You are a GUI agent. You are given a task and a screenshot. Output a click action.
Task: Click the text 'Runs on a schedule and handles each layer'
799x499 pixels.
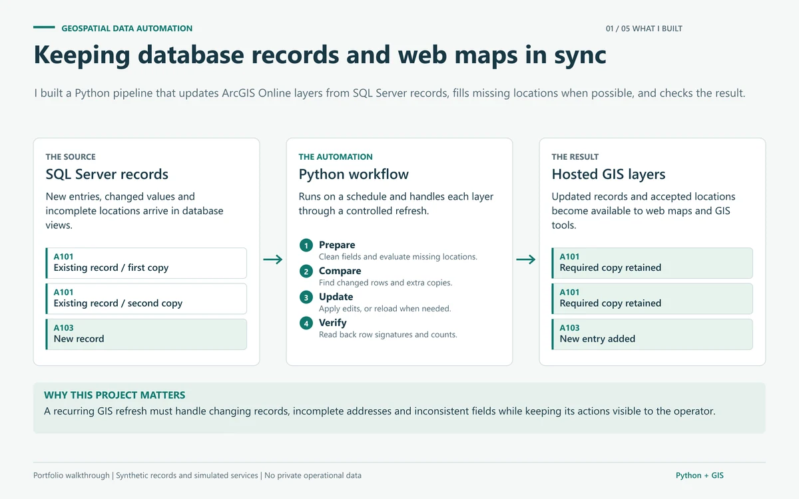[396, 204]
